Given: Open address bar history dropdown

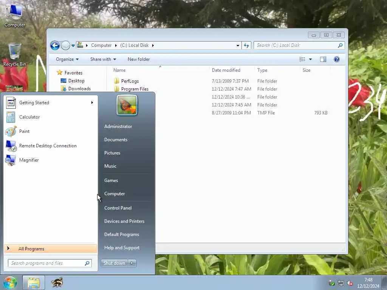Looking at the screenshot, I should click(238, 45).
